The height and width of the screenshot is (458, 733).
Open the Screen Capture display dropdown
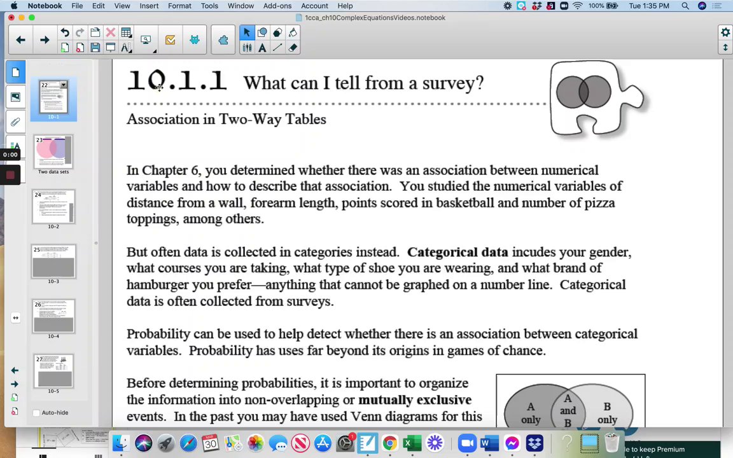click(x=146, y=40)
